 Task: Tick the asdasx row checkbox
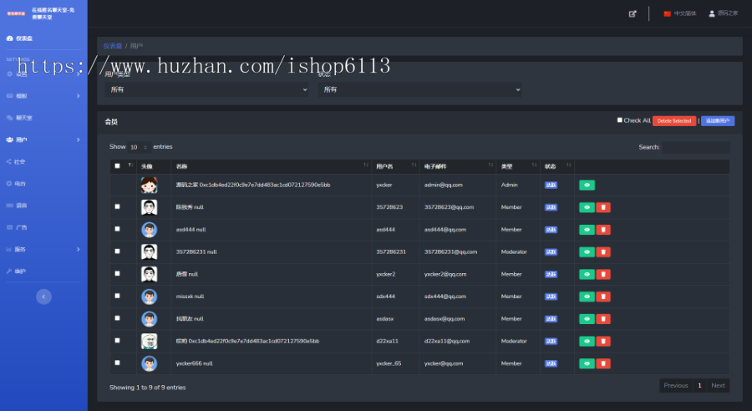tap(118, 318)
